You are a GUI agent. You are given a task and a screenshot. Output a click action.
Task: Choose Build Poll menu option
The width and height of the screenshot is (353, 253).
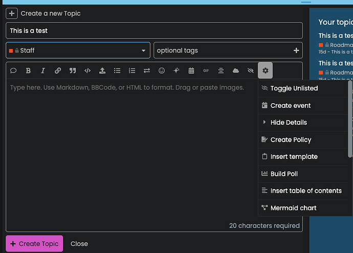(303, 174)
